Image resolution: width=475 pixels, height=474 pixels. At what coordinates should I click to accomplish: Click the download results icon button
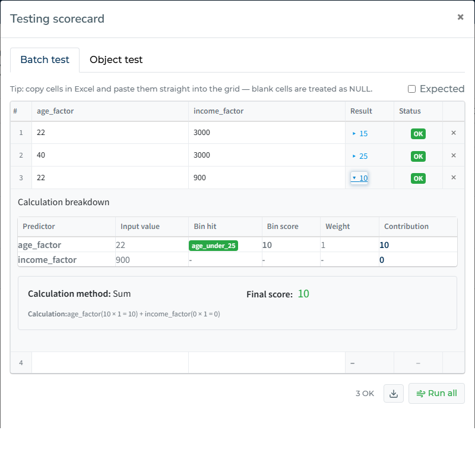point(394,394)
